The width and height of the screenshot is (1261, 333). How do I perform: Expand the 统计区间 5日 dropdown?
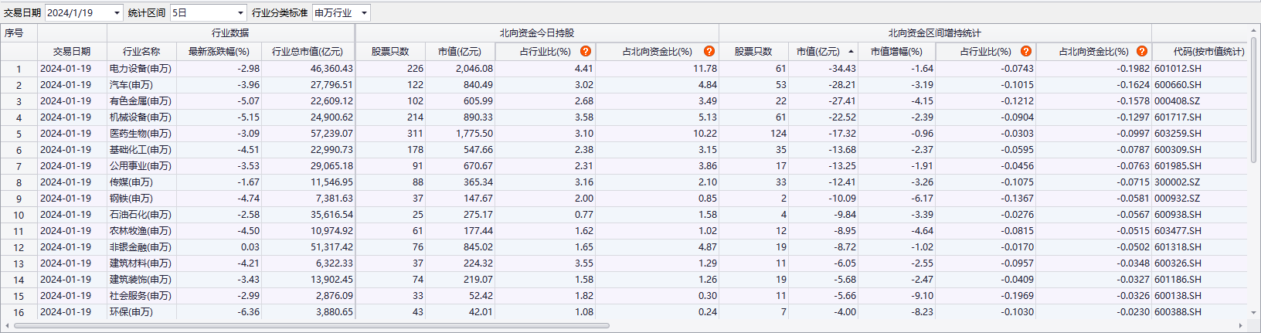click(240, 13)
